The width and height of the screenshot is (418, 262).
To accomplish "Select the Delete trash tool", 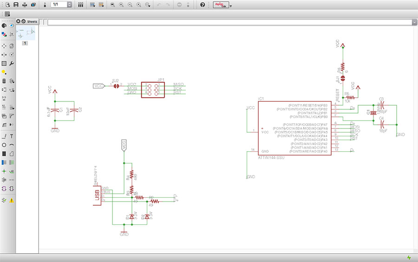I will 4,81.
